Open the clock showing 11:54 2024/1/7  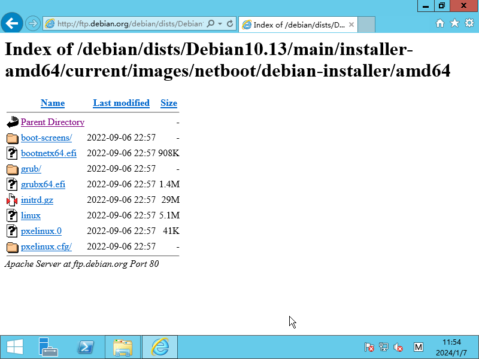pyautogui.click(x=451, y=348)
